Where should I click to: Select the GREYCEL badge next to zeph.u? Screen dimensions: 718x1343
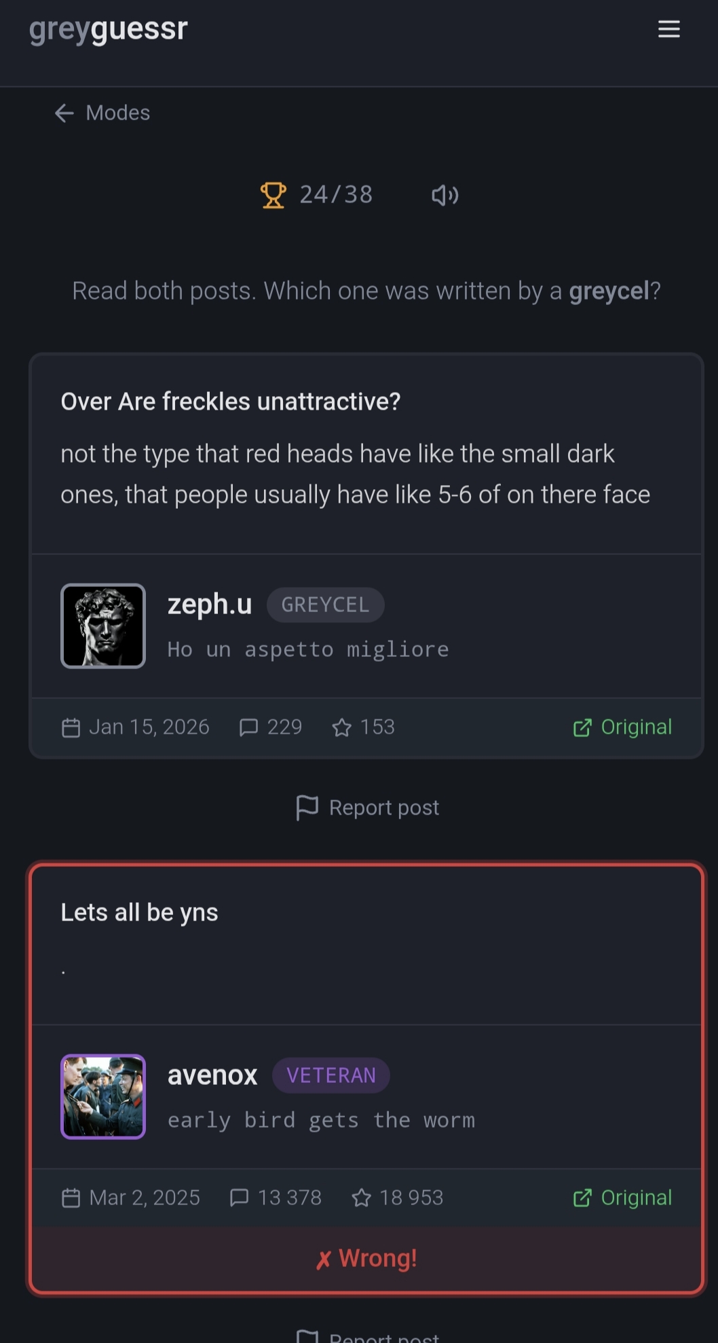click(x=325, y=605)
